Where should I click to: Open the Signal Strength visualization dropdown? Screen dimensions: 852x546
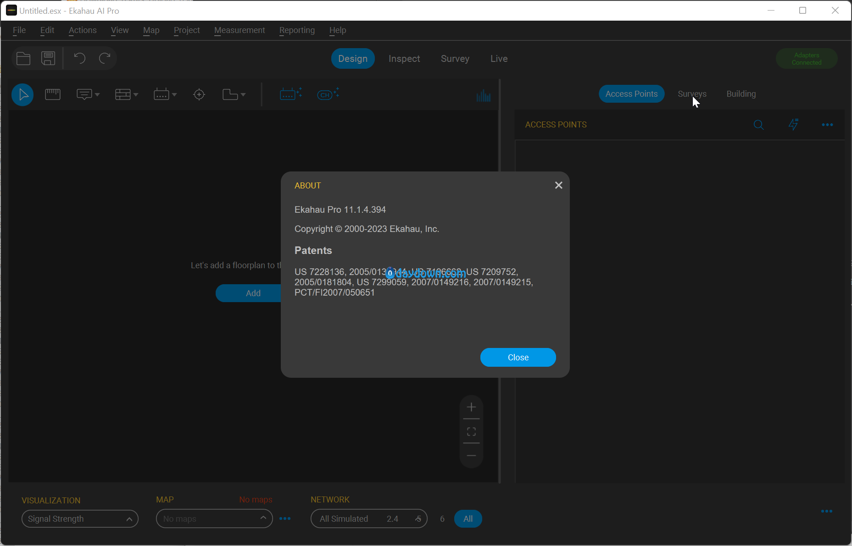(x=80, y=519)
